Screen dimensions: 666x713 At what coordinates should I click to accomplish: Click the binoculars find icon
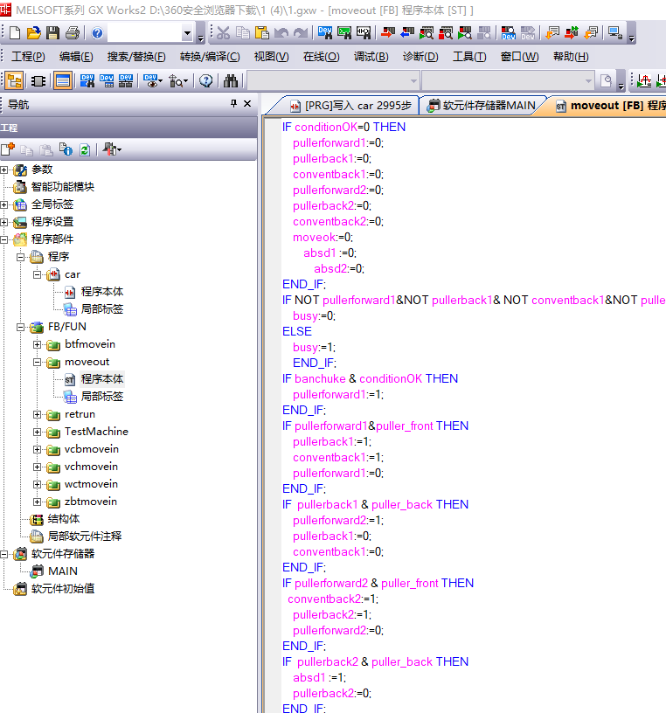pyautogui.click(x=231, y=80)
